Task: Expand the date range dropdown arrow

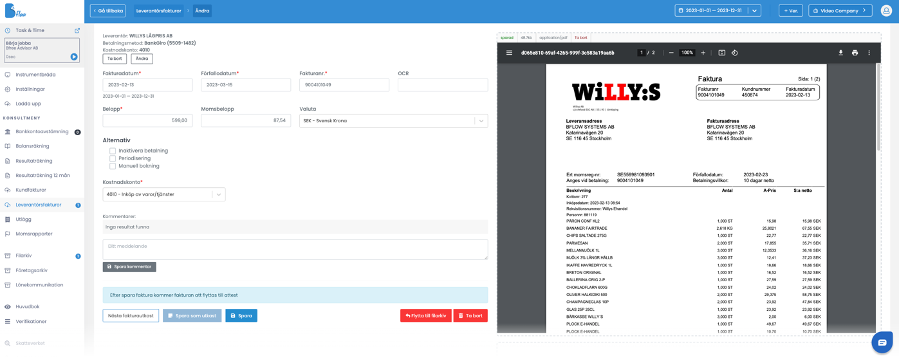Action: [x=755, y=11]
